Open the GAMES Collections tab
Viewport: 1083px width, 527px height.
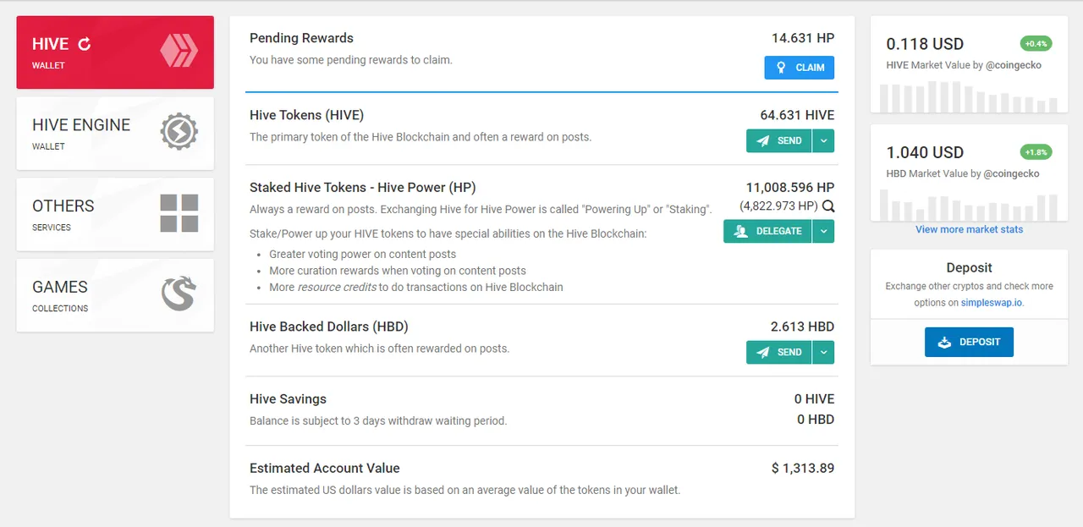click(x=115, y=296)
